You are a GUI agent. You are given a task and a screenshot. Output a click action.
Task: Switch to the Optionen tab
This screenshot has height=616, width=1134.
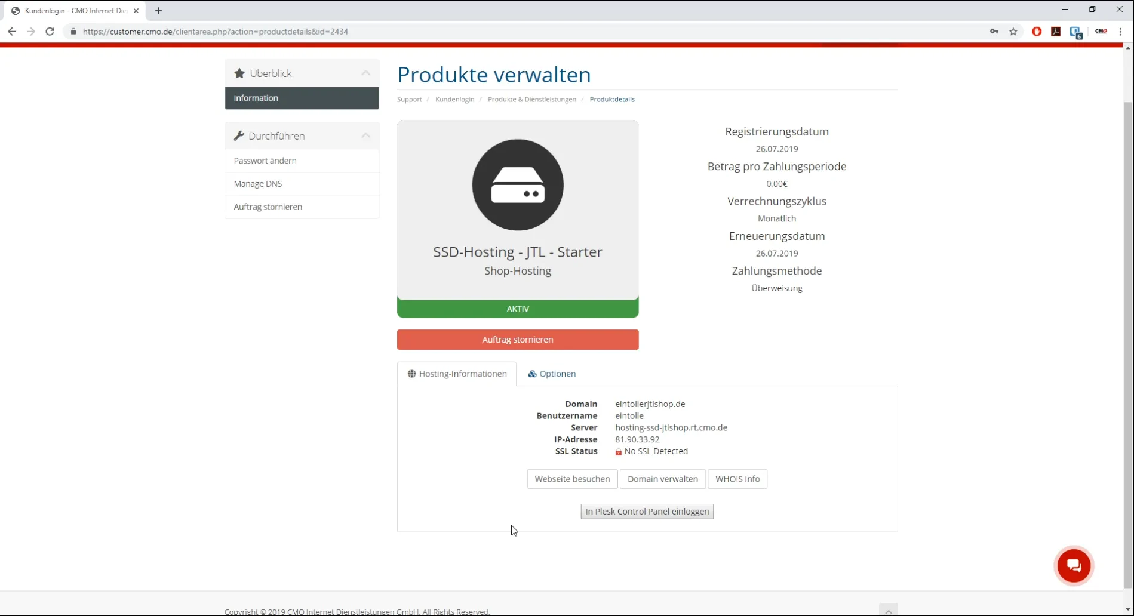(552, 374)
